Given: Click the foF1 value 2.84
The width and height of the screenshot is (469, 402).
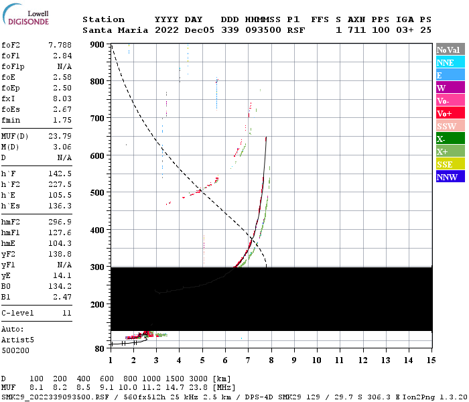Looking at the screenshot, I should click(62, 56).
